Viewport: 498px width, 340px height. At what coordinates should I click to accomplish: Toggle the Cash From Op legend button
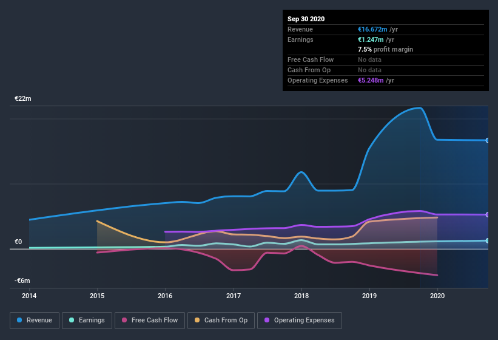221,321
